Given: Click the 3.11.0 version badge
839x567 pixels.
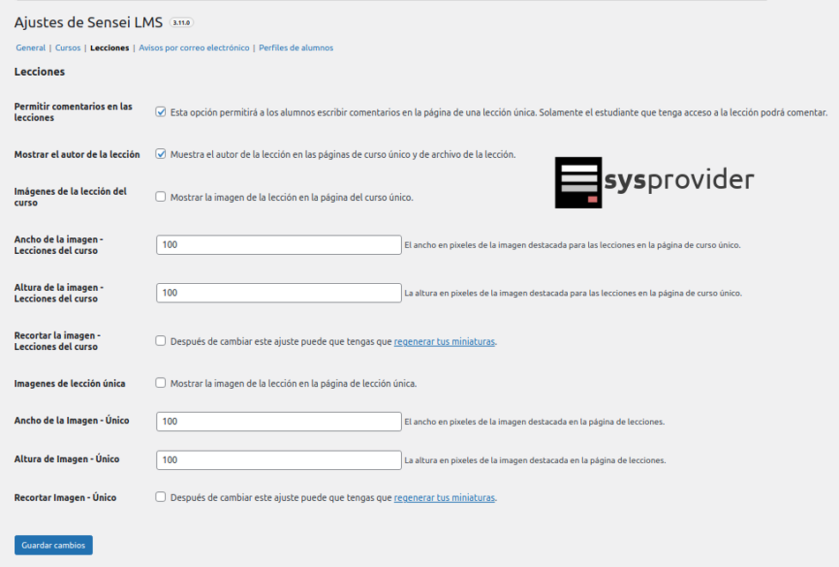Looking at the screenshot, I should pyautogui.click(x=182, y=24).
